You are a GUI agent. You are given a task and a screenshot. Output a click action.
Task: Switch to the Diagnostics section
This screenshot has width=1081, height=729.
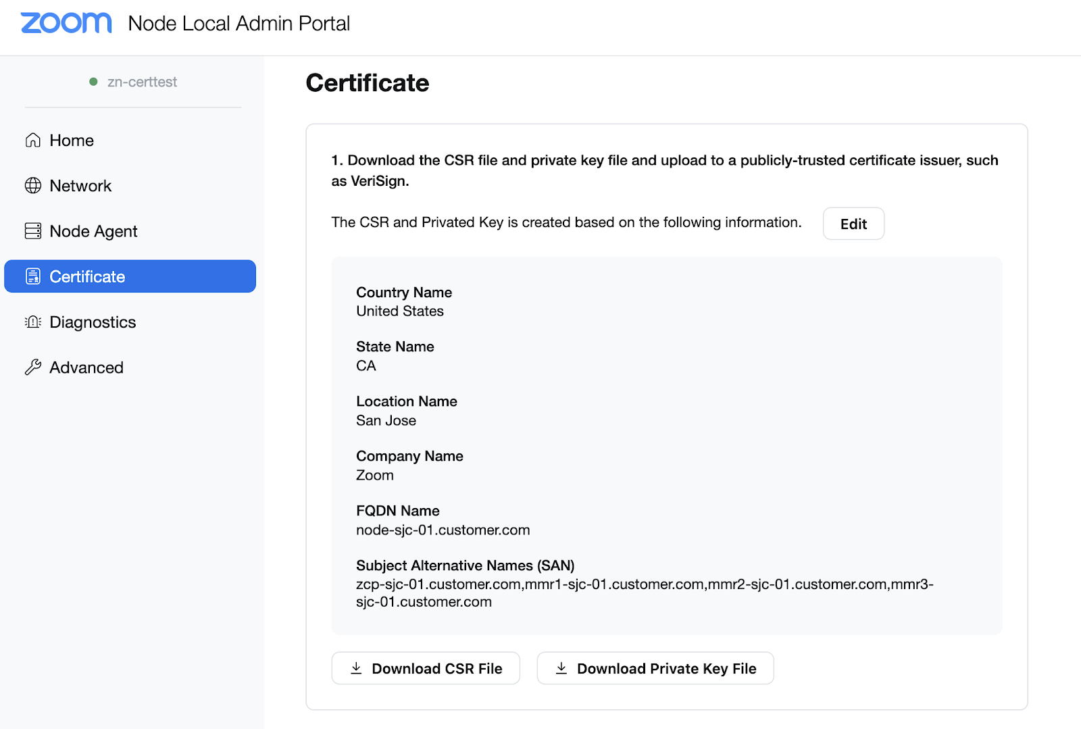(x=93, y=322)
